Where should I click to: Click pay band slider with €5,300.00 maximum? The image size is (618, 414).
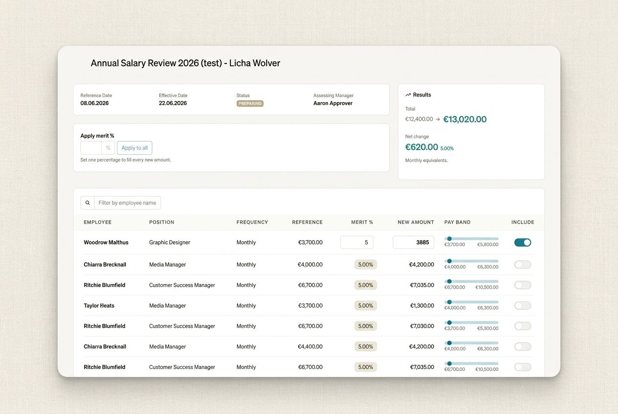point(471,323)
